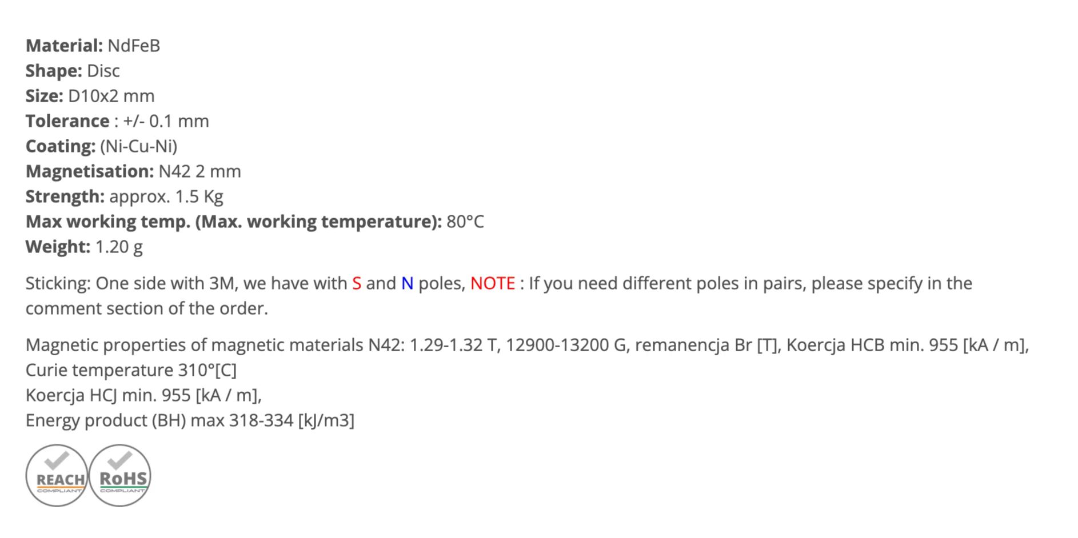Click the red S pole letter
1078x538 pixels.
(357, 283)
